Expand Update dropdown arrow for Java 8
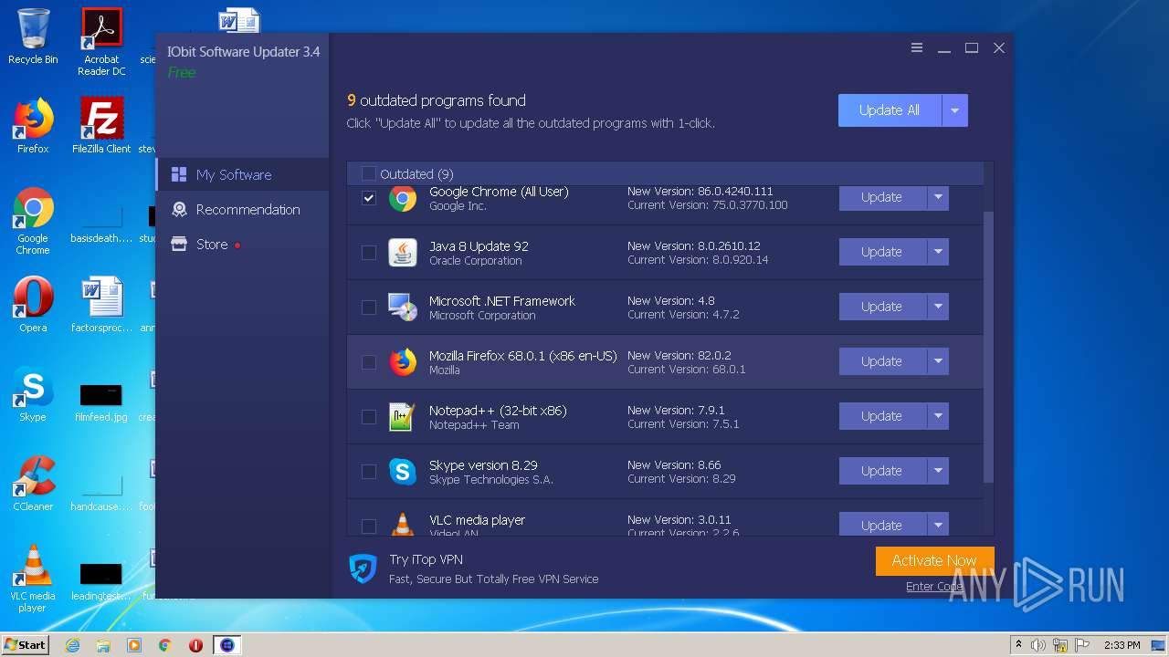Viewport: 1169px width, 657px height. 938,252
